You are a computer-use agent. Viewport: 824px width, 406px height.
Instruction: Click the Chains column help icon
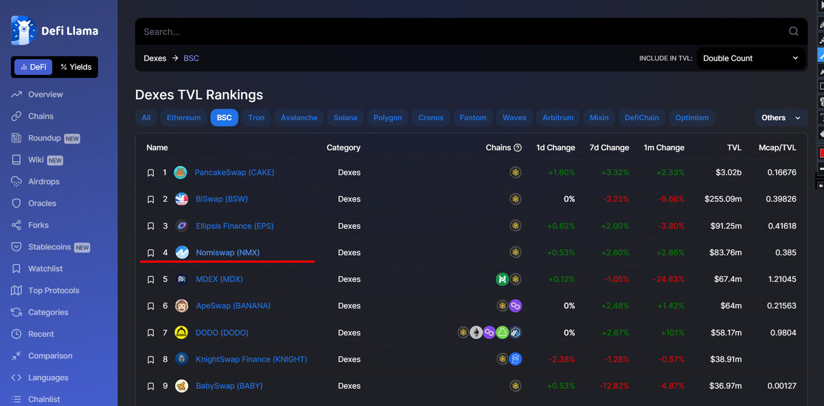click(518, 147)
